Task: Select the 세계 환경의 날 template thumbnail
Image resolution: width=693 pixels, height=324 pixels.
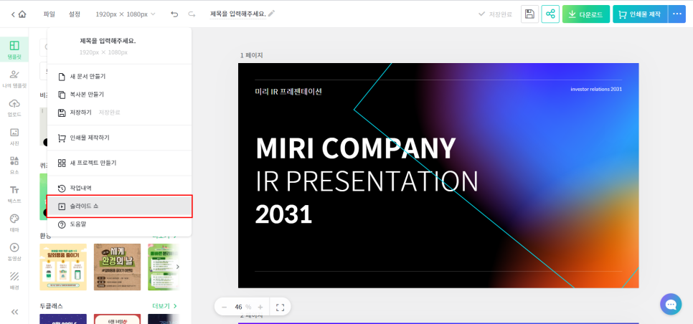Action: pyautogui.click(x=117, y=267)
